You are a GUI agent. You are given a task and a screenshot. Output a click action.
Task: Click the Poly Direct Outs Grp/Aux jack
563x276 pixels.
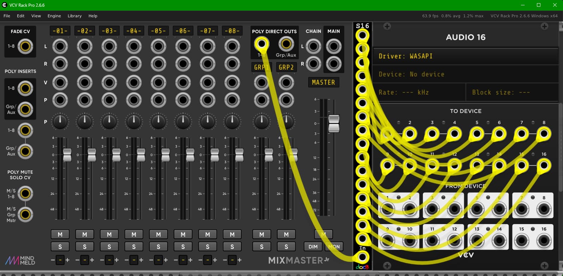pyautogui.click(x=286, y=44)
